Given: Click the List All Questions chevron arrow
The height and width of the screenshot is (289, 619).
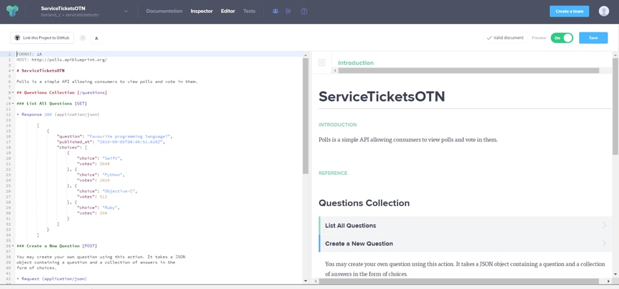Looking at the screenshot, I should tap(604, 226).
